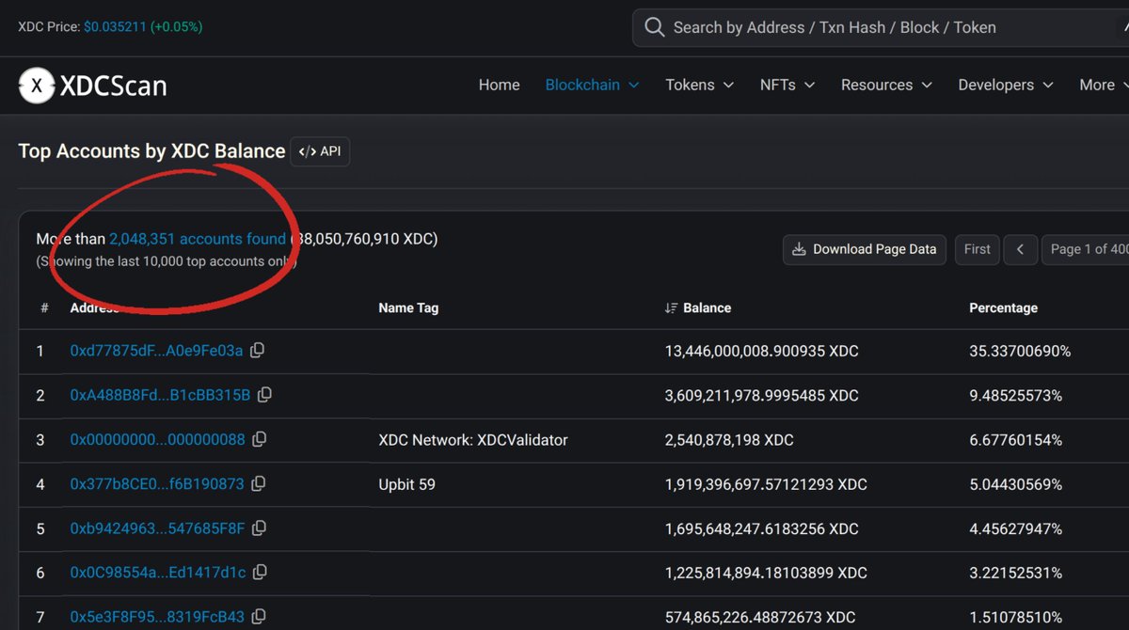
Task: Go to previous page arrow
Action: (1020, 249)
